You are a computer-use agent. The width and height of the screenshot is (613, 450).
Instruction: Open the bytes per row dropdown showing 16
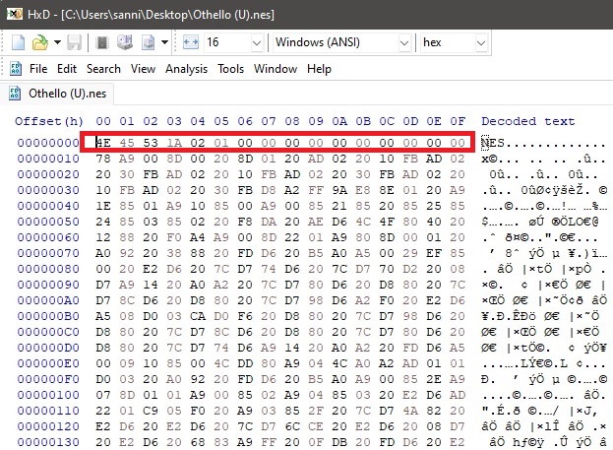(233, 42)
